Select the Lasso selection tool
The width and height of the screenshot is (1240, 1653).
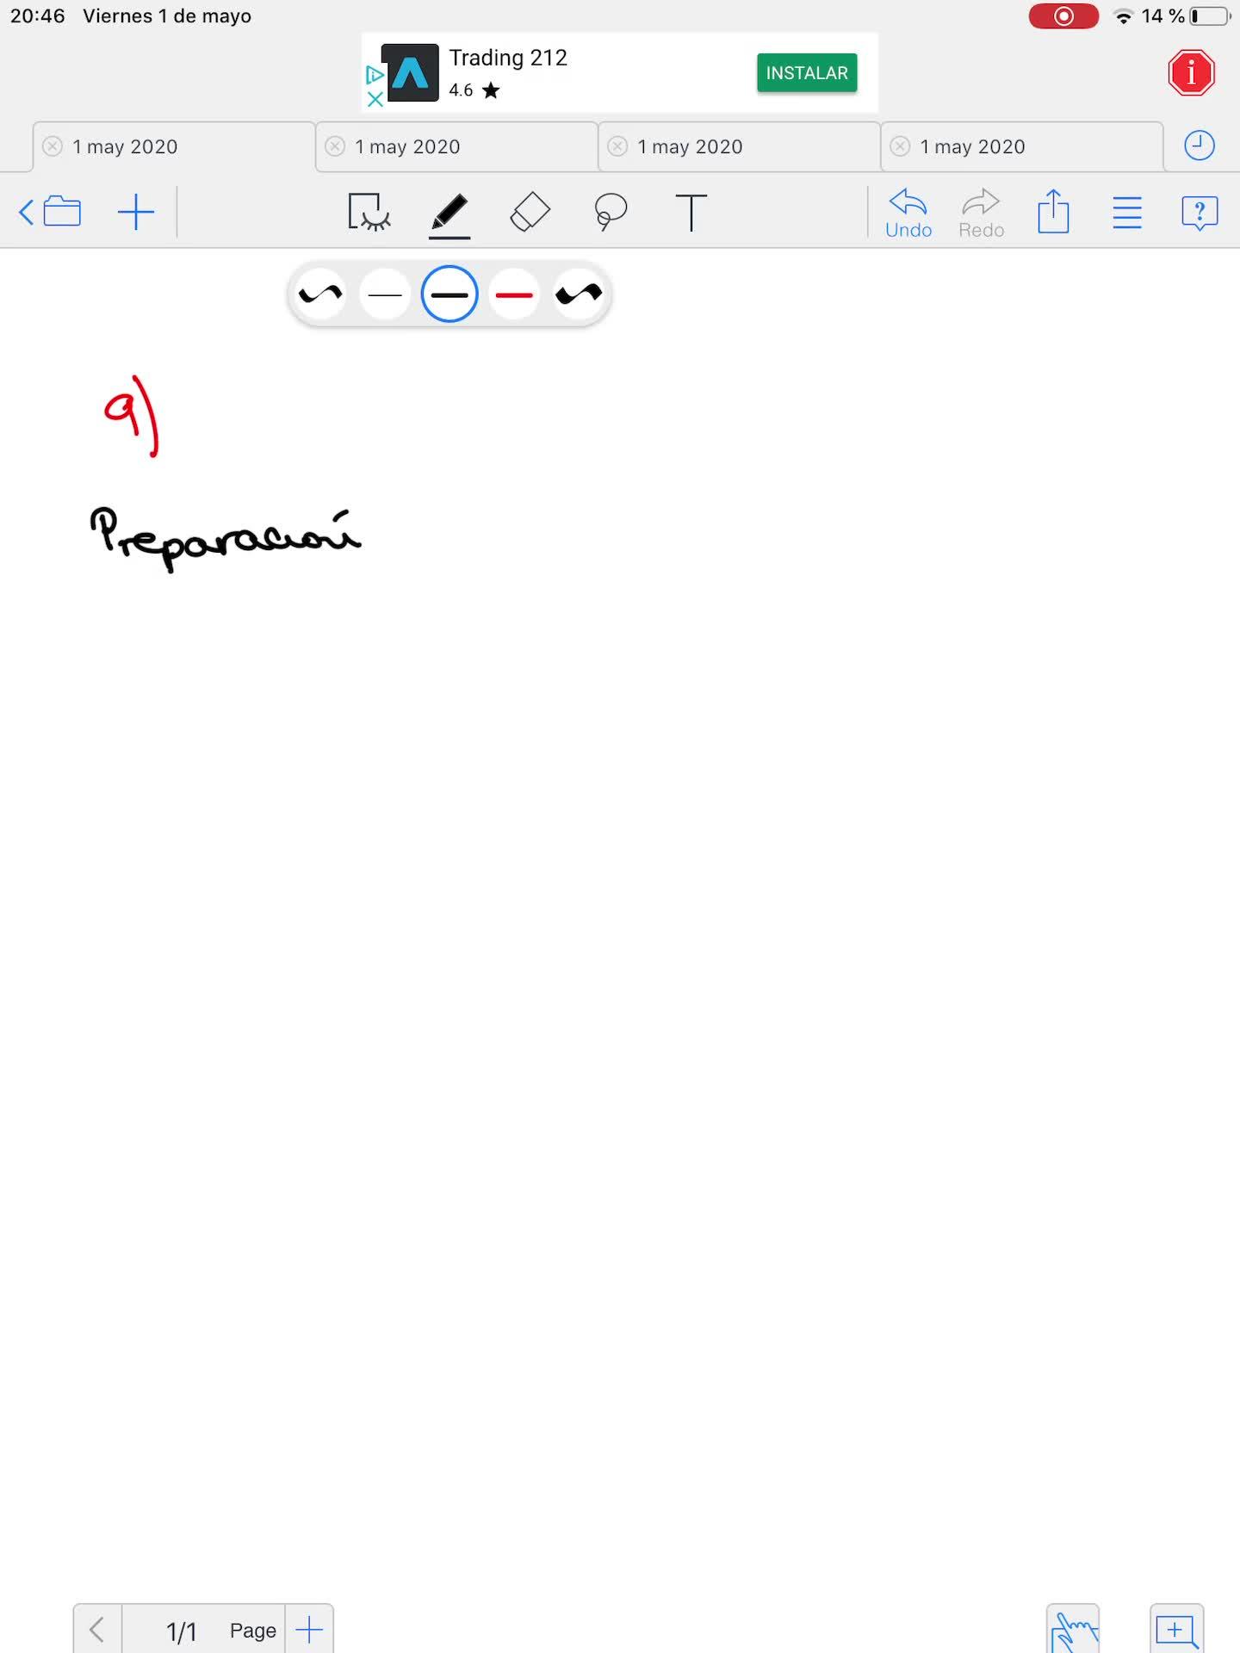(611, 212)
